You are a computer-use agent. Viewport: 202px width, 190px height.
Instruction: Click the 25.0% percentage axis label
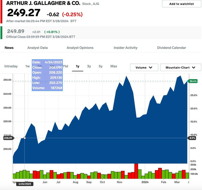194,95
